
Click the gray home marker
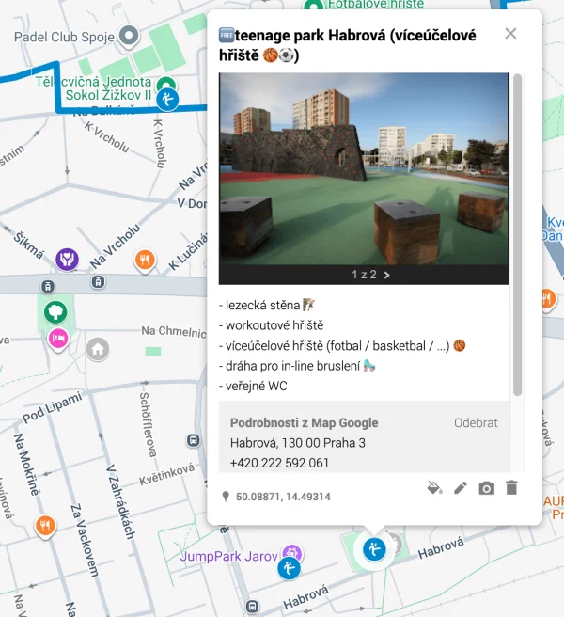pyautogui.click(x=98, y=349)
